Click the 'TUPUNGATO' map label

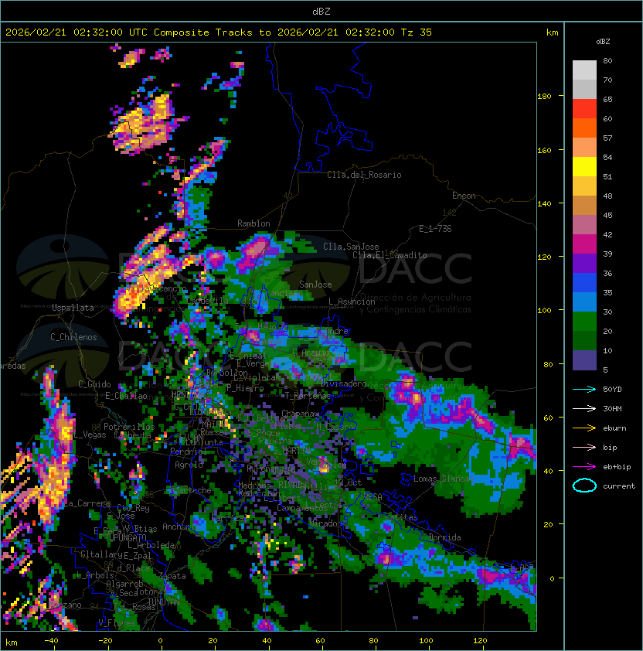click(125, 537)
